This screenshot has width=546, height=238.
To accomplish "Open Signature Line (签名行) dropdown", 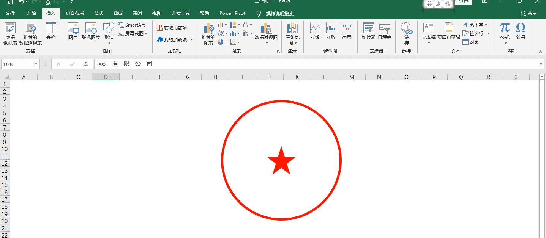I will tap(476, 34).
